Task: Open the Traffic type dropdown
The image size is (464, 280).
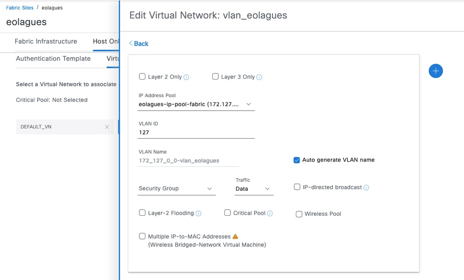Action: [254, 189]
